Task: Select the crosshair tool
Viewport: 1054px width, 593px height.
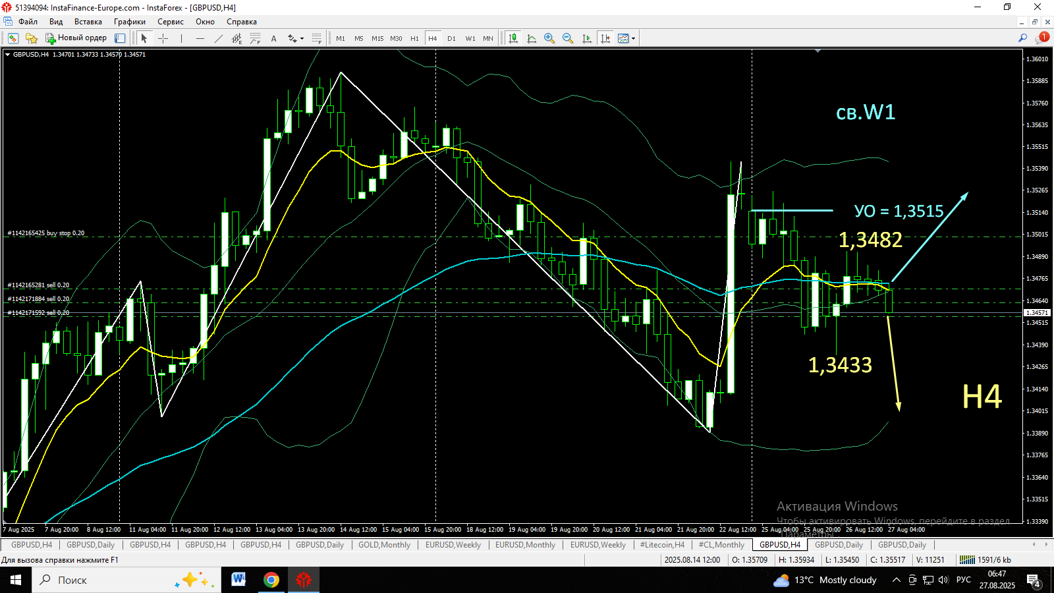Action: [163, 38]
